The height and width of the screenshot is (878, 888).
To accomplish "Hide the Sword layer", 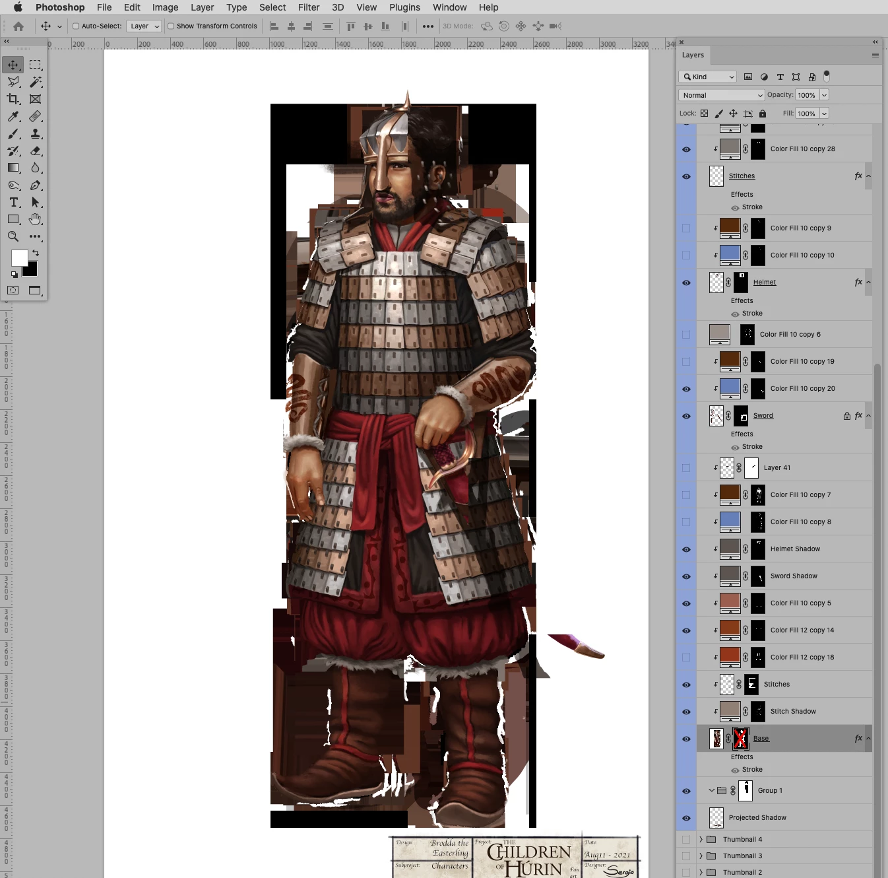I will (686, 416).
